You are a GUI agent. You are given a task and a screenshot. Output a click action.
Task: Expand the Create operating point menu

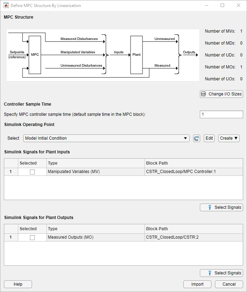point(229,138)
